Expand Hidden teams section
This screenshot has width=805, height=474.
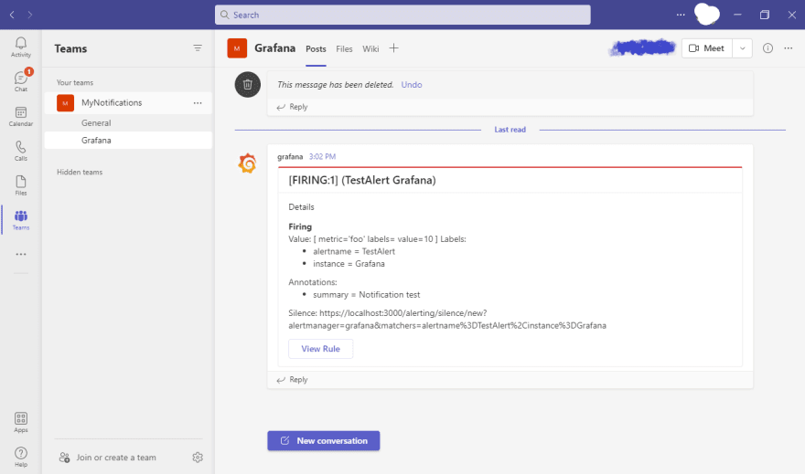tap(80, 173)
